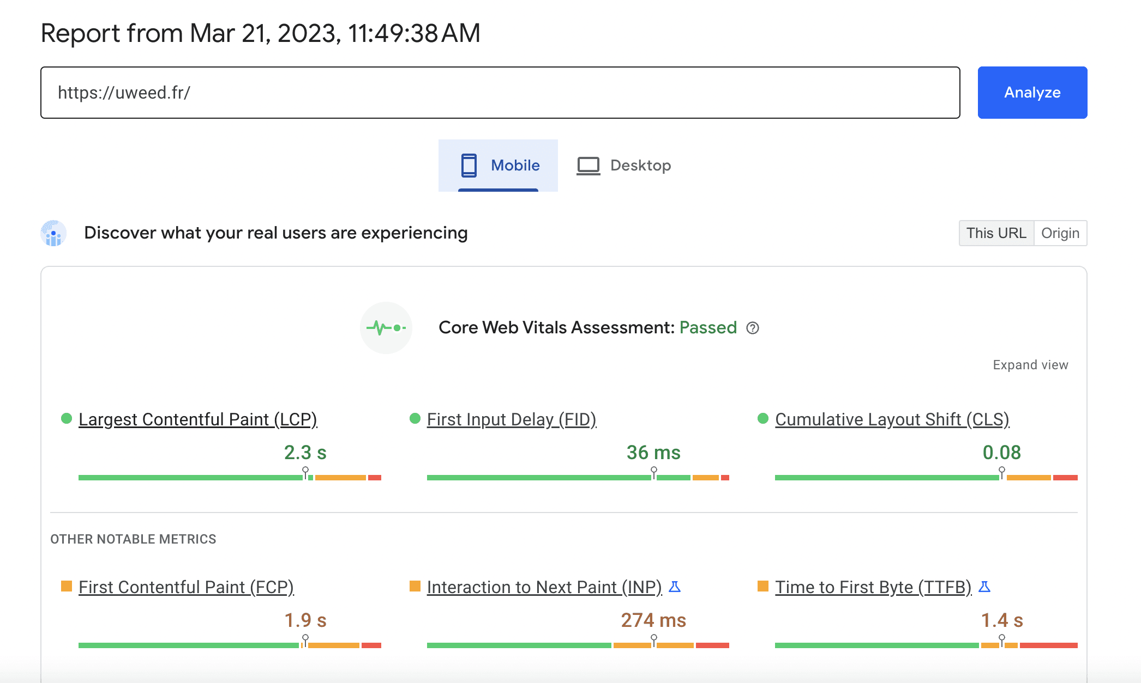The width and height of the screenshot is (1141, 683).
Task: Open the Cumulative Layout Shift details
Action: click(892, 419)
